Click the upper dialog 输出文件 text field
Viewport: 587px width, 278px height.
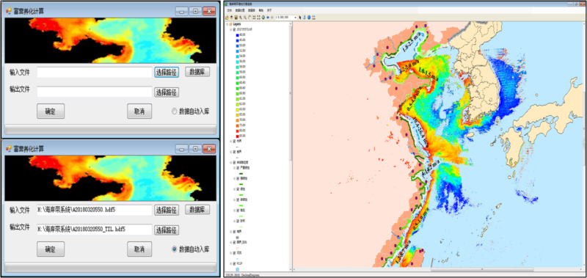95,92
